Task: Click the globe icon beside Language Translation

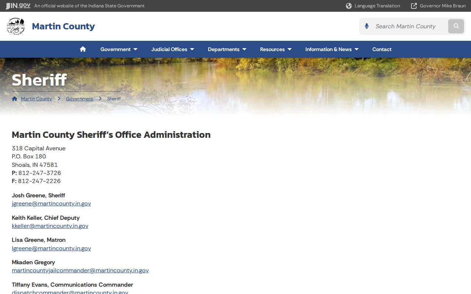Action: [349, 6]
